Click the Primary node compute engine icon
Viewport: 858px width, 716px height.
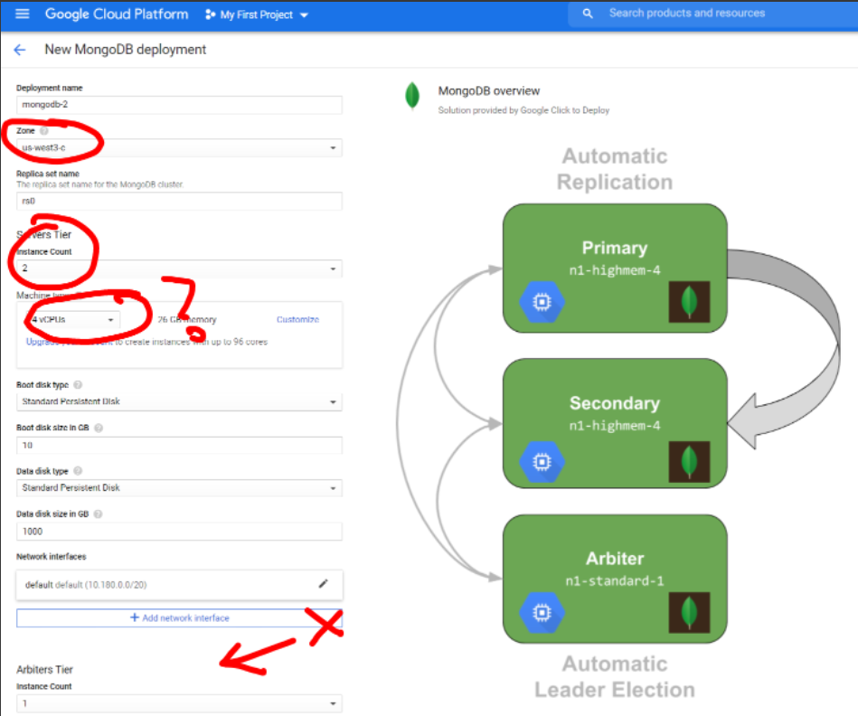(x=542, y=302)
